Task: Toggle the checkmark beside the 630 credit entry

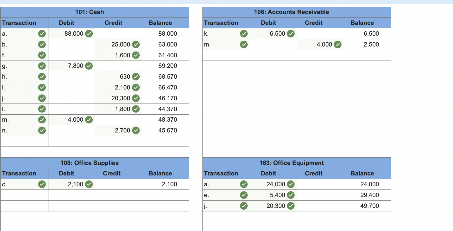Action: pos(135,77)
